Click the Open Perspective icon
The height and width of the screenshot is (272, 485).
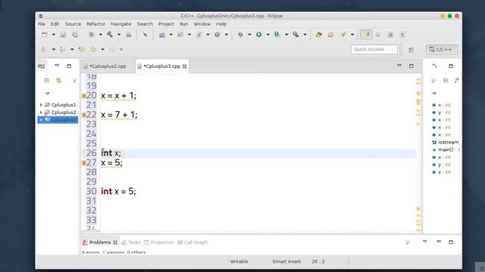point(411,50)
